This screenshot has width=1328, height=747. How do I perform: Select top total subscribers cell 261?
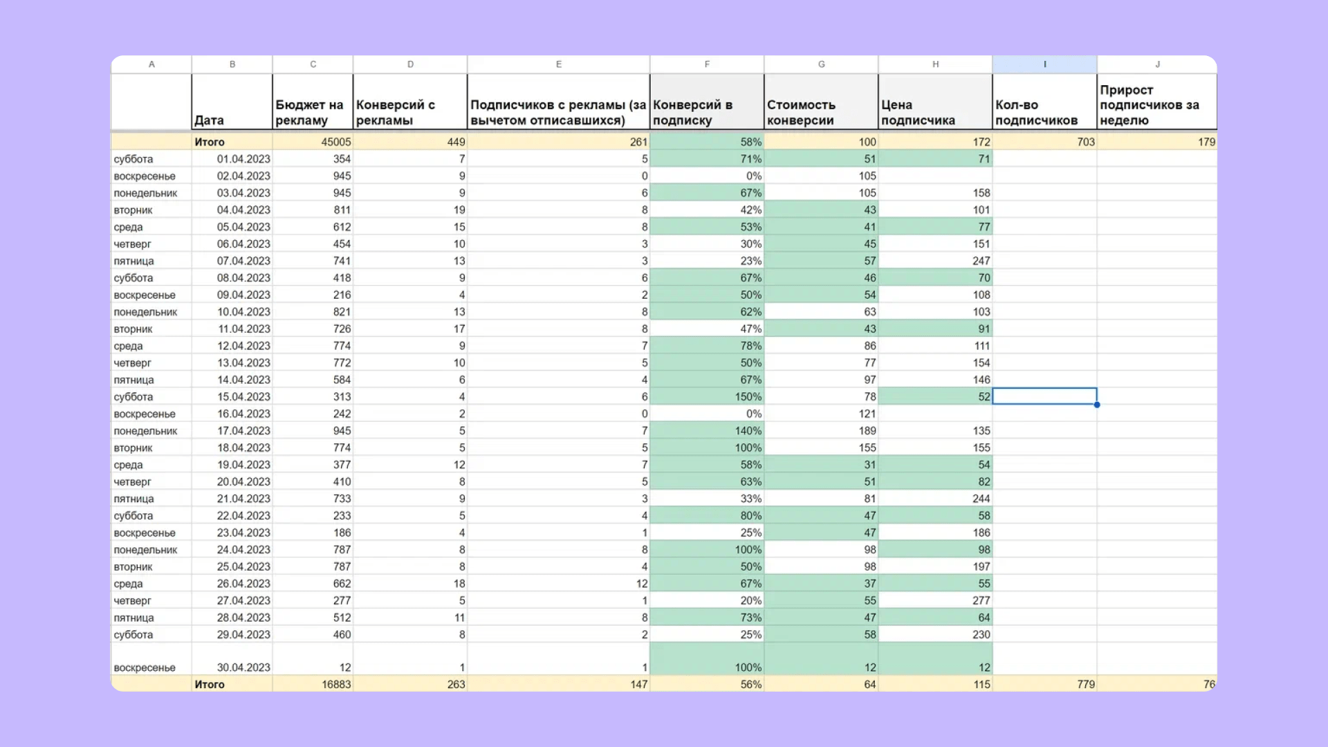559,142
